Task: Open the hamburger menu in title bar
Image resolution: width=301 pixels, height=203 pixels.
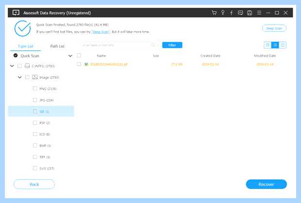Action: pos(259,13)
